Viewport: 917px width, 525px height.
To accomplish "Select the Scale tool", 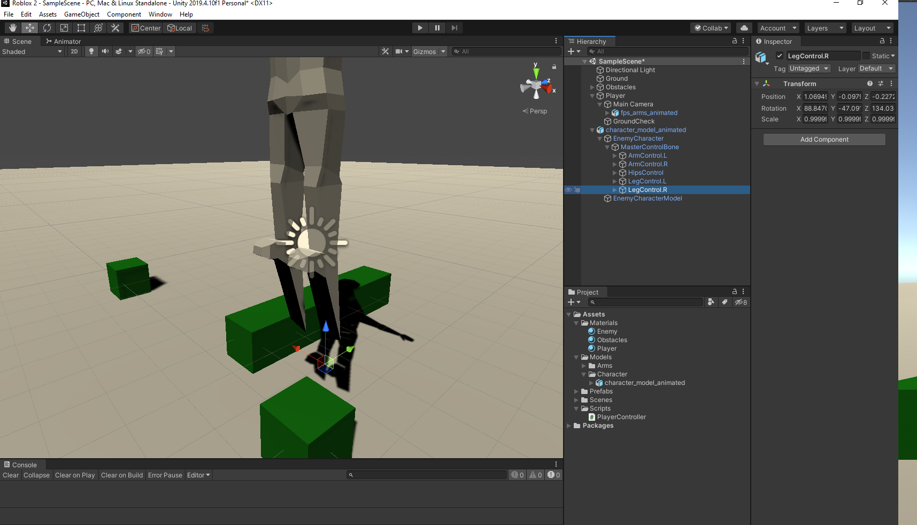I will coord(64,28).
